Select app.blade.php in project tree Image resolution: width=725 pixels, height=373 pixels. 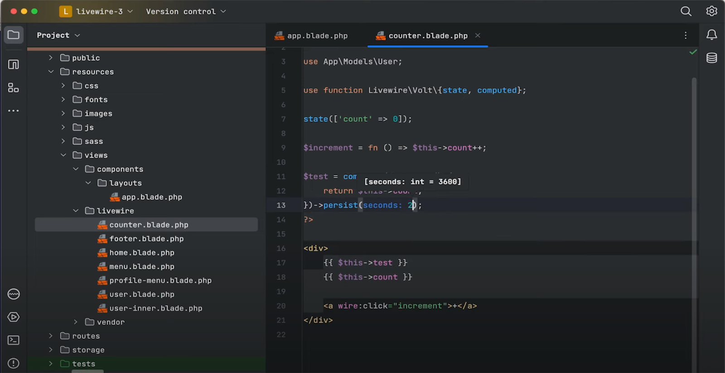[146, 197]
